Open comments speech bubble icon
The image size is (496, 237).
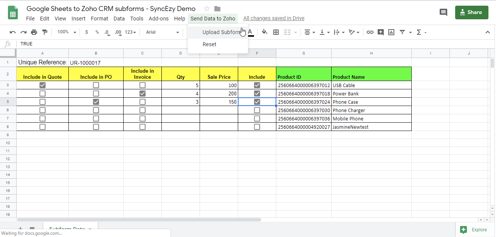coord(443,12)
